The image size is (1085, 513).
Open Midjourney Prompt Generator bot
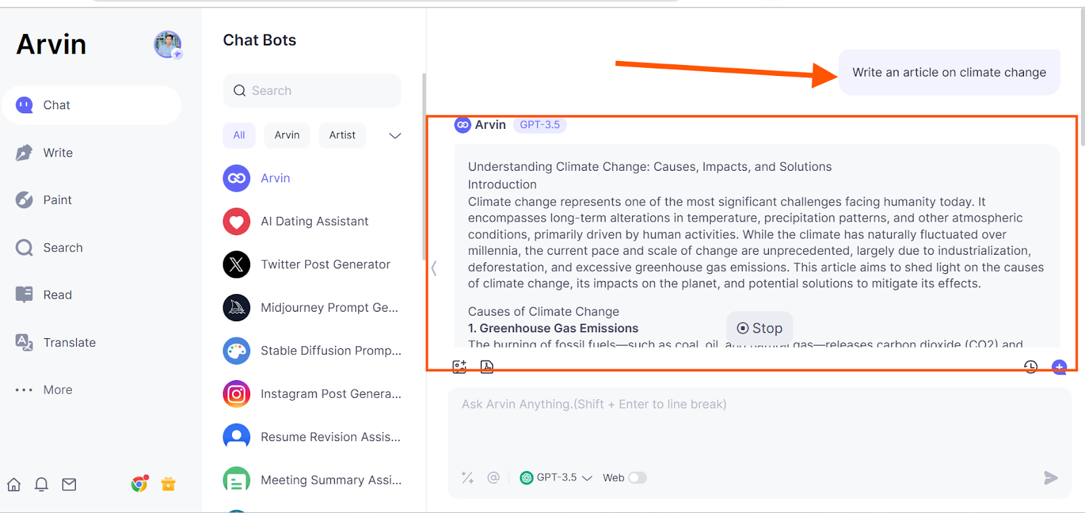click(312, 308)
